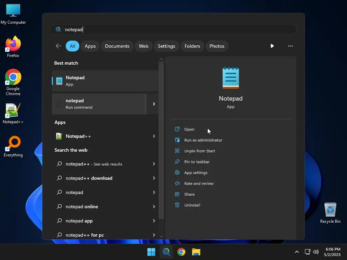347x260 pixels.
Task: Click the Windows Start button on the taskbar
Action: coord(151,252)
